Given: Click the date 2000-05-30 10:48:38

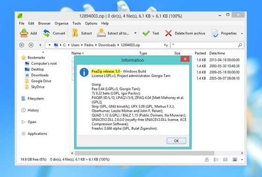Looking at the screenshot, I should (x=225, y=66).
